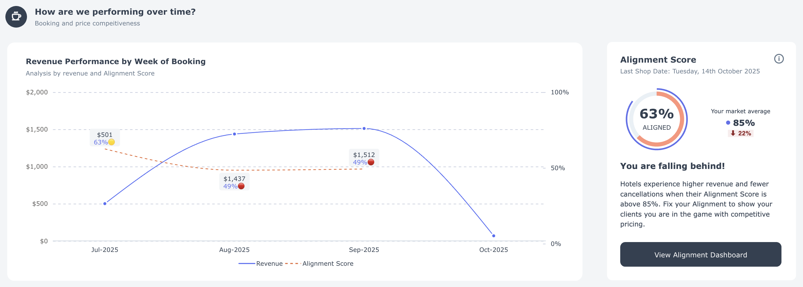
Task: Click the red status dot near $1,512
Action: 371,162
